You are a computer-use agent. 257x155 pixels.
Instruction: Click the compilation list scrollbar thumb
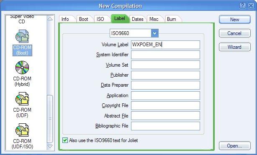coord(50,119)
